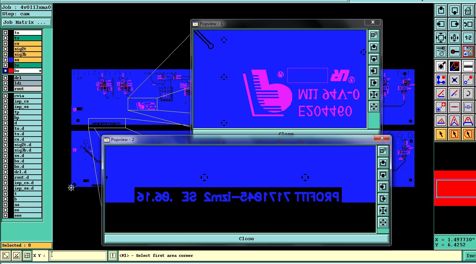Click the red color swatch beside bo
This screenshot has height=264, width=476.
[11, 71]
